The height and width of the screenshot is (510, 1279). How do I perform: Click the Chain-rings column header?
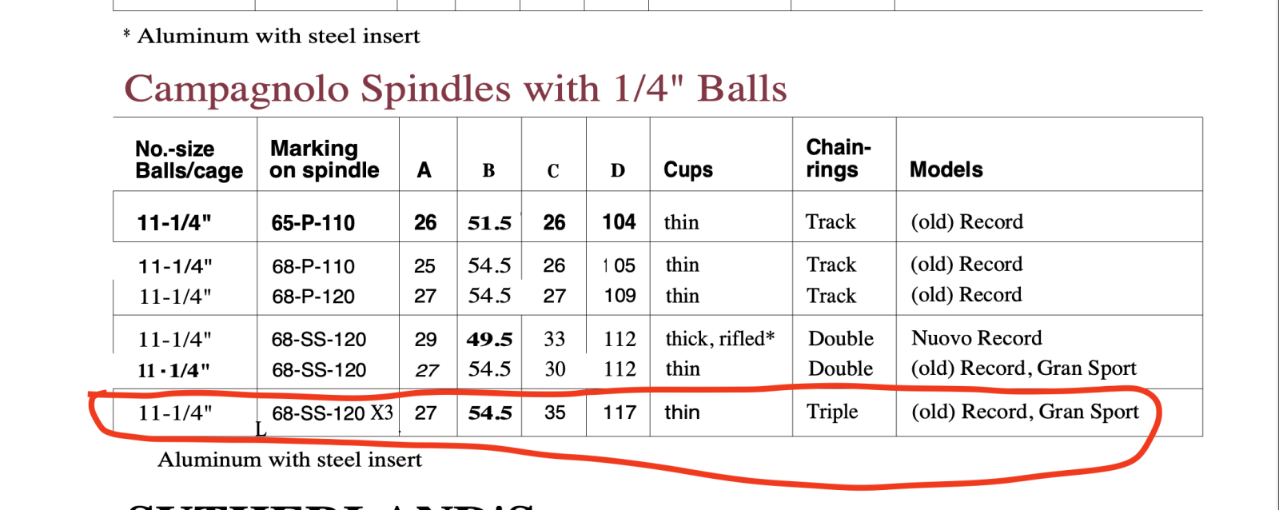tap(838, 158)
